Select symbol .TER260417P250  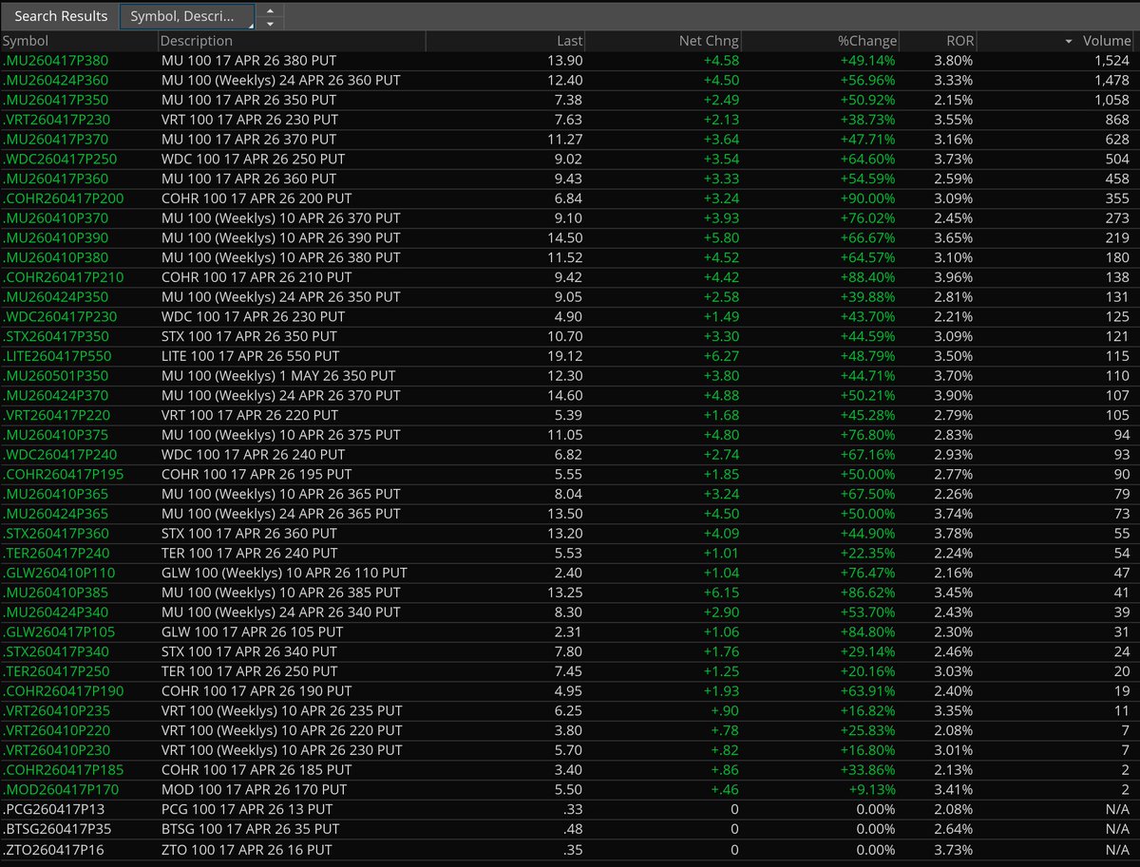56,671
